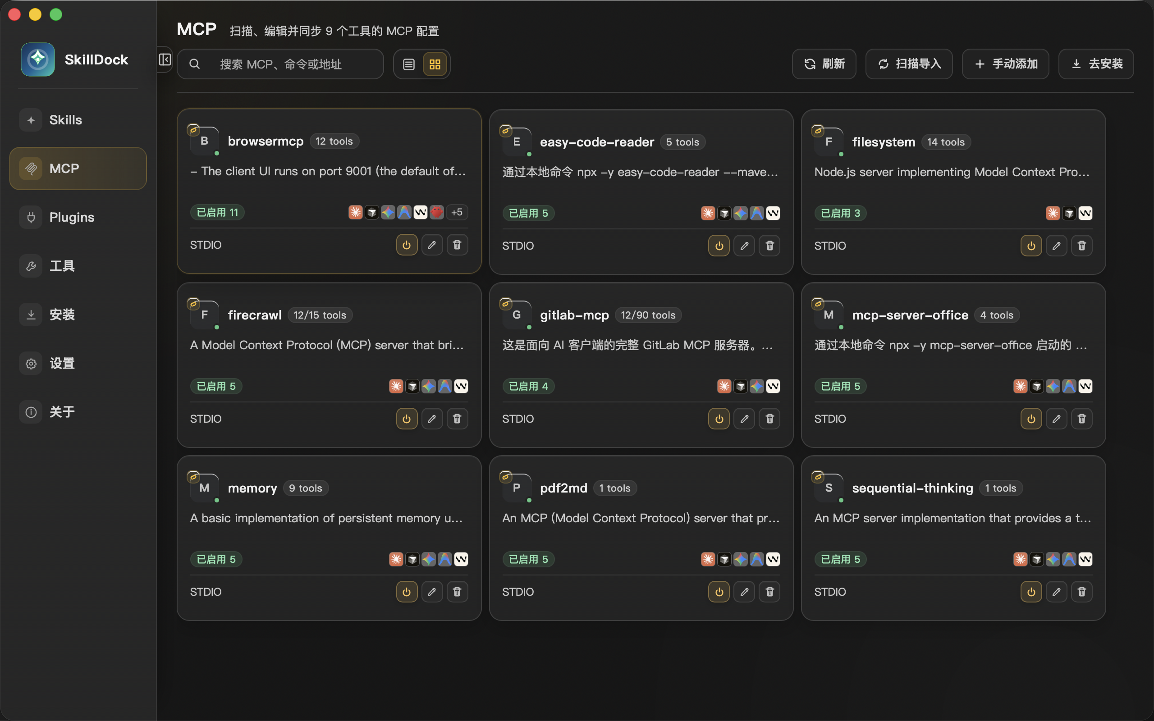The height and width of the screenshot is (721, 1154).
Task: Toggle power for gitlab-mcp
Action: coord(719,419)
